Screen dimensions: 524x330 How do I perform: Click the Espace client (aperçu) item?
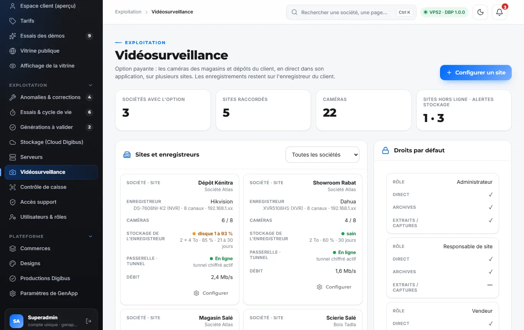pyautogui.click(x=51, y=6)
